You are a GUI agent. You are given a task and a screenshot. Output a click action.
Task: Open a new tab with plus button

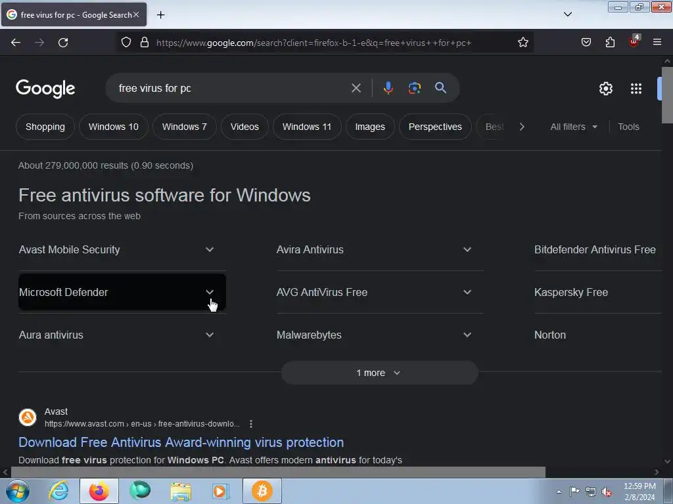tap(160, 15)
